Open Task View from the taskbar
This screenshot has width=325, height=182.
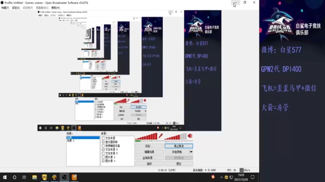coord(24,177)
